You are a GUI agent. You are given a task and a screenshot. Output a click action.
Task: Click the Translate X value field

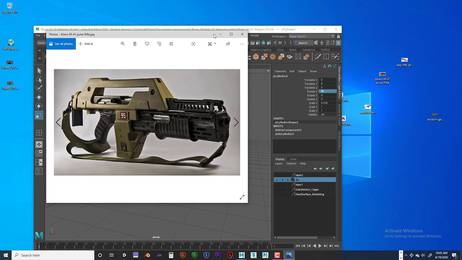[x=328, y=80]
